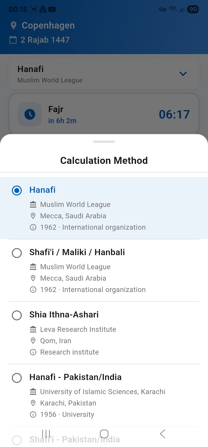Tap the location pin beside Karachi, Pakistan
208x447 pixels.
tap(33, 403)
